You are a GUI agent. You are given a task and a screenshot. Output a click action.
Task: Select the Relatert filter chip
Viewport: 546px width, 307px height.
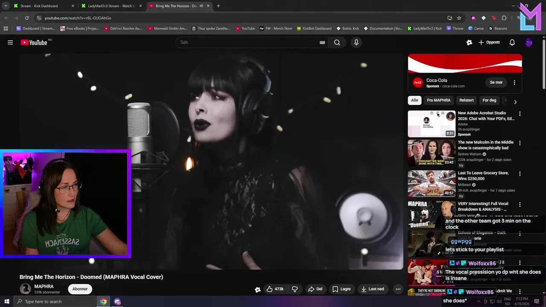click(x=466, y=100)
